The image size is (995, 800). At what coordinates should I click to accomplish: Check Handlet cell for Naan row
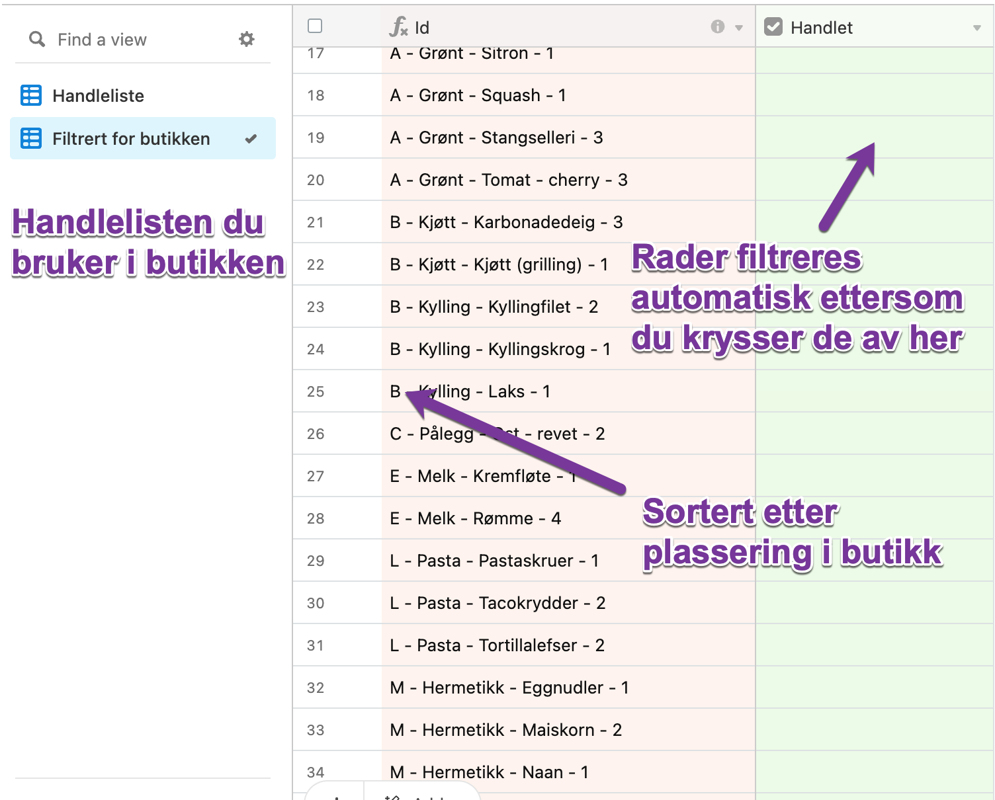pyautogui.click(x=875, y=772)
